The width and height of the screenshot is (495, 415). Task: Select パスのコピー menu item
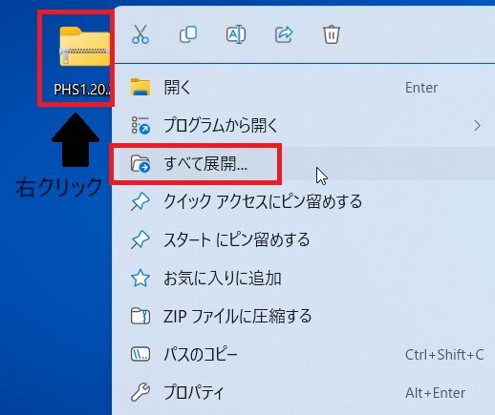pyautogui.click(x=303, y=355)
